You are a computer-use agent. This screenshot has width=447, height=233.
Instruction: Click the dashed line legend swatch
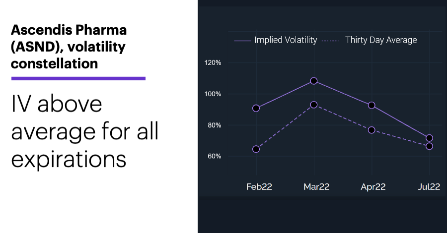point(330,41)
